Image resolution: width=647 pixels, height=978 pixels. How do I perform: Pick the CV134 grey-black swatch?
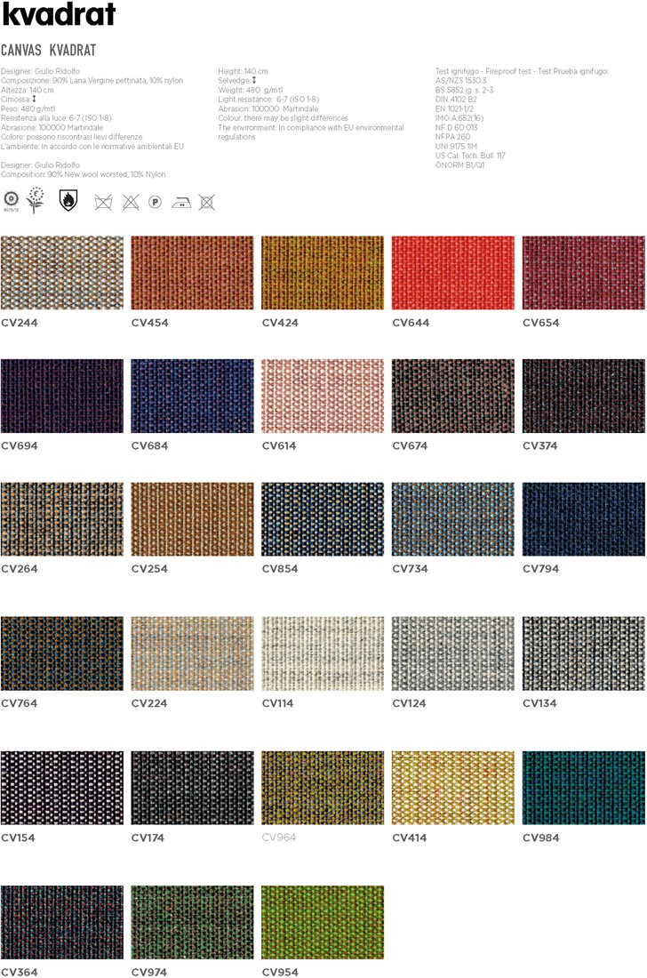583,653
